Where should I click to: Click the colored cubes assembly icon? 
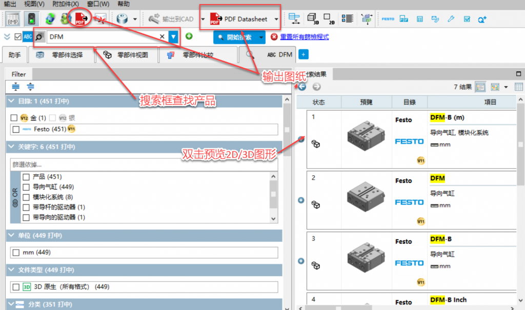coord(366,19)
